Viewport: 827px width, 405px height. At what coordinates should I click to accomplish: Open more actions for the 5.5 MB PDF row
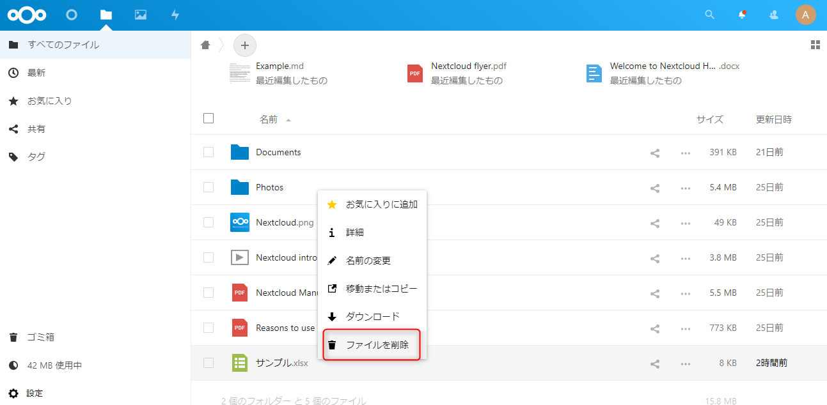click(x=686, y=293)
